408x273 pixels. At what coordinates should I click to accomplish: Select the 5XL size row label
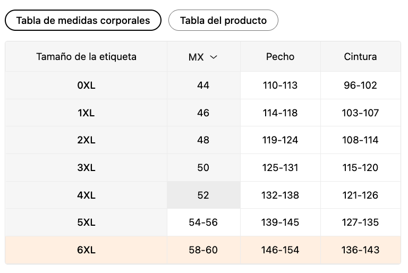click(86, 222)
